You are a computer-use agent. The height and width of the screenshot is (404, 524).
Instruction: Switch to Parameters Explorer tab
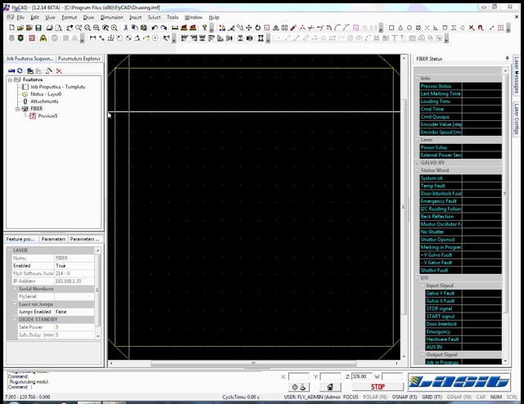coord(80,59)
